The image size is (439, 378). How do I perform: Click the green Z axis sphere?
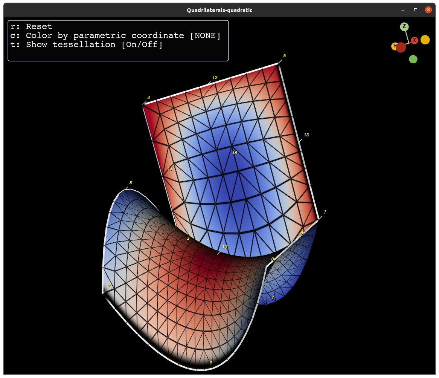click(x=404, y=26)
